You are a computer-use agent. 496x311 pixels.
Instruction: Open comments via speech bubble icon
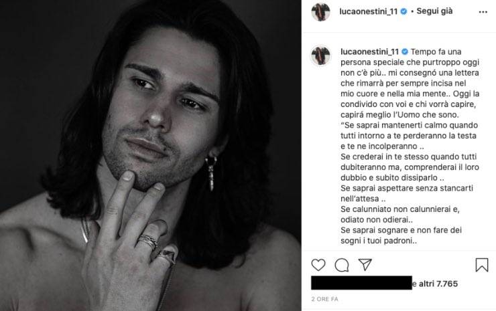coord(342,265)
